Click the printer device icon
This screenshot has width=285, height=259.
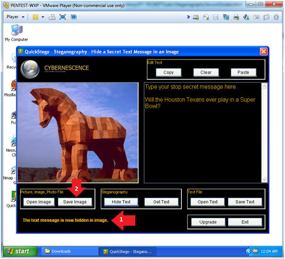pos(236,17)
